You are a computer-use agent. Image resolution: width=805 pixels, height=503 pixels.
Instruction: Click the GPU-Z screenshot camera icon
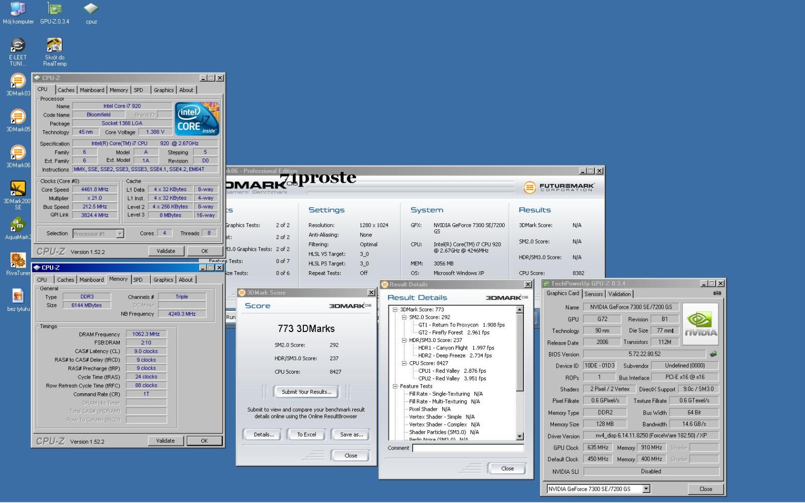pyautogui.click(x=717, y=293)
